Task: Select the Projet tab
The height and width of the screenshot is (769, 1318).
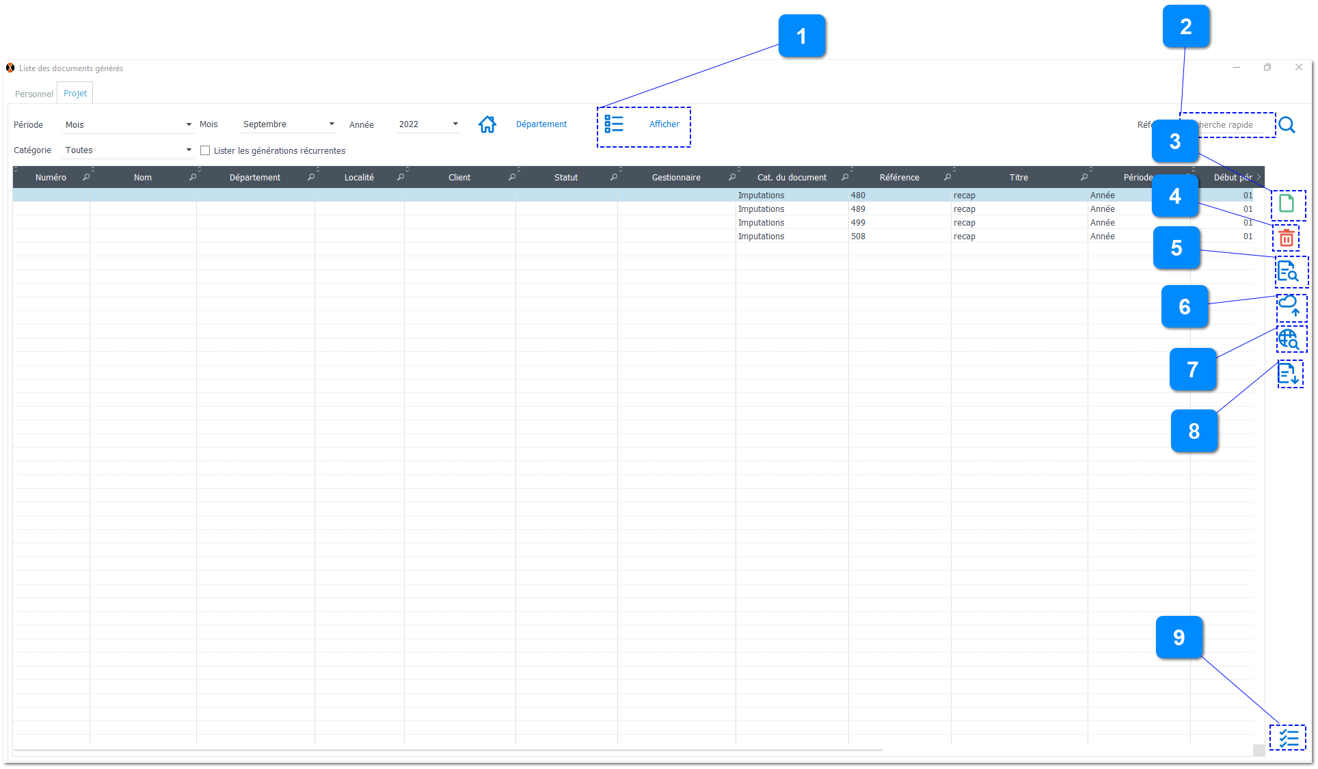Action: 75,94
